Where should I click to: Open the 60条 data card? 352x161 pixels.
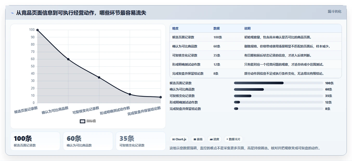(88, 141)
